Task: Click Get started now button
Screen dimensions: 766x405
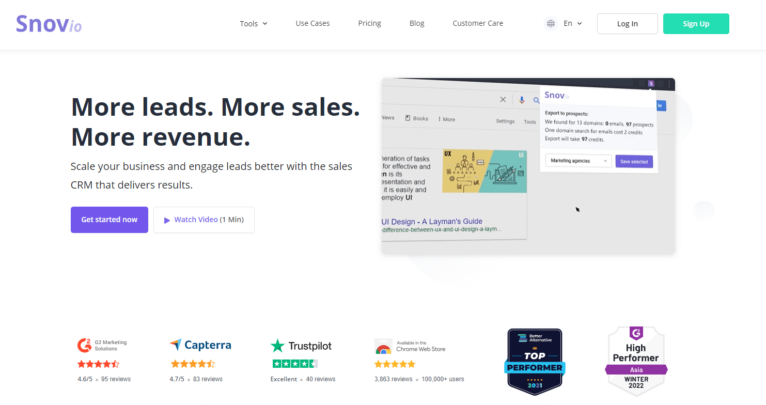Action: point(110,220)
